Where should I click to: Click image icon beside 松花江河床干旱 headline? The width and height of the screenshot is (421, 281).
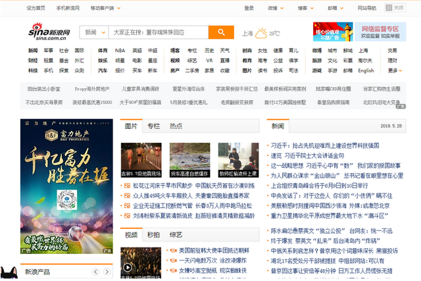(127, 186)
